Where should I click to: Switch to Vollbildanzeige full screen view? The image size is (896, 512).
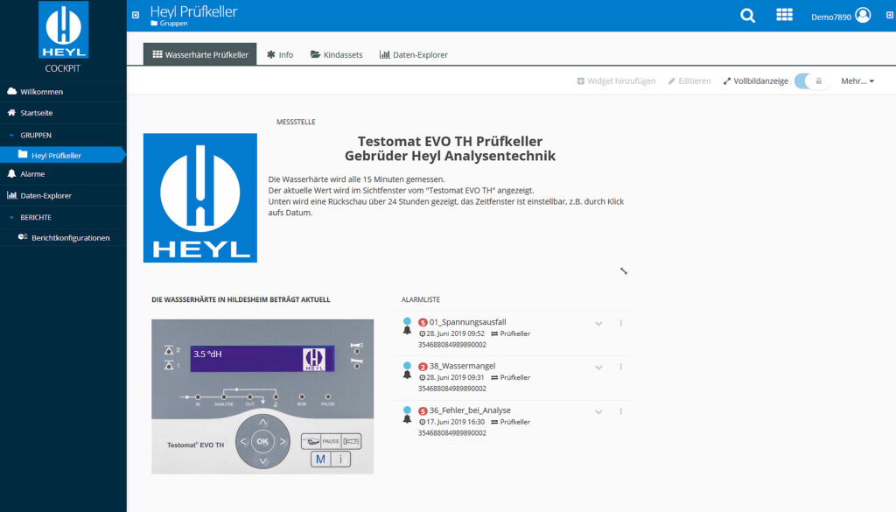point(755,81)
